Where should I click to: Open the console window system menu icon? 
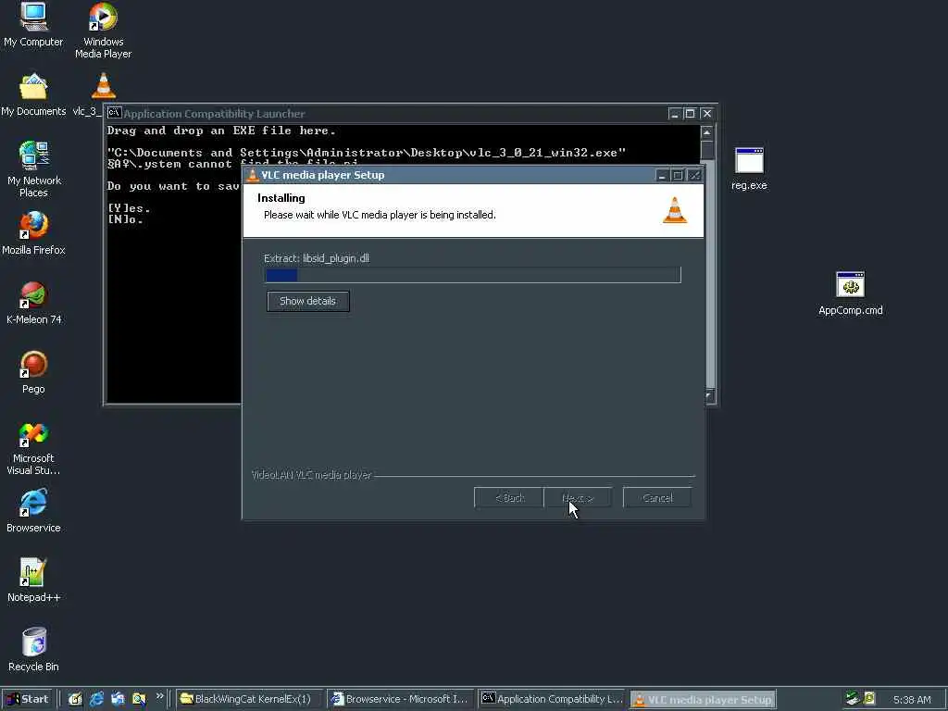coord(114,113)
